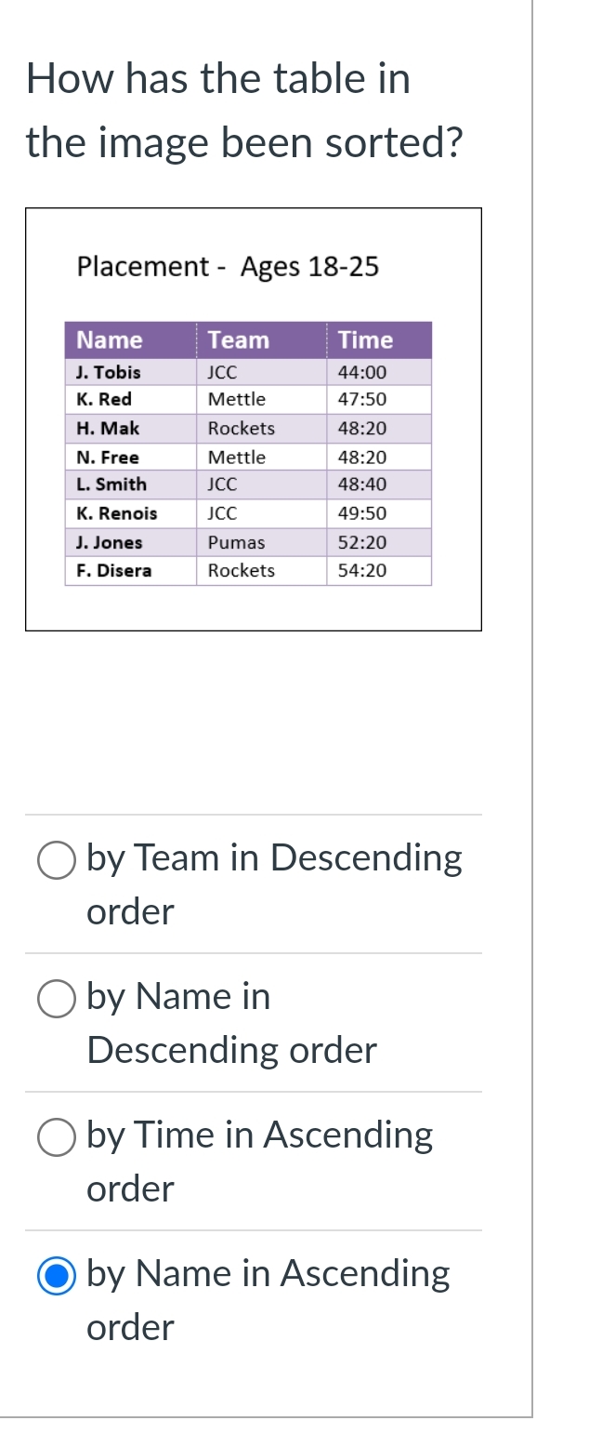Viewport: 589px width, 1434px height.
Task: Select 'by Name in Ascending order' radio button
Action: pos(57,1275)
